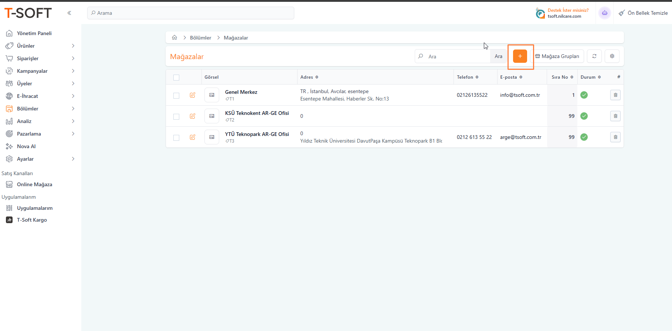The image size is (672, 331).
Task: Focus the top Arama search field
Action: (x=191, y=13)
